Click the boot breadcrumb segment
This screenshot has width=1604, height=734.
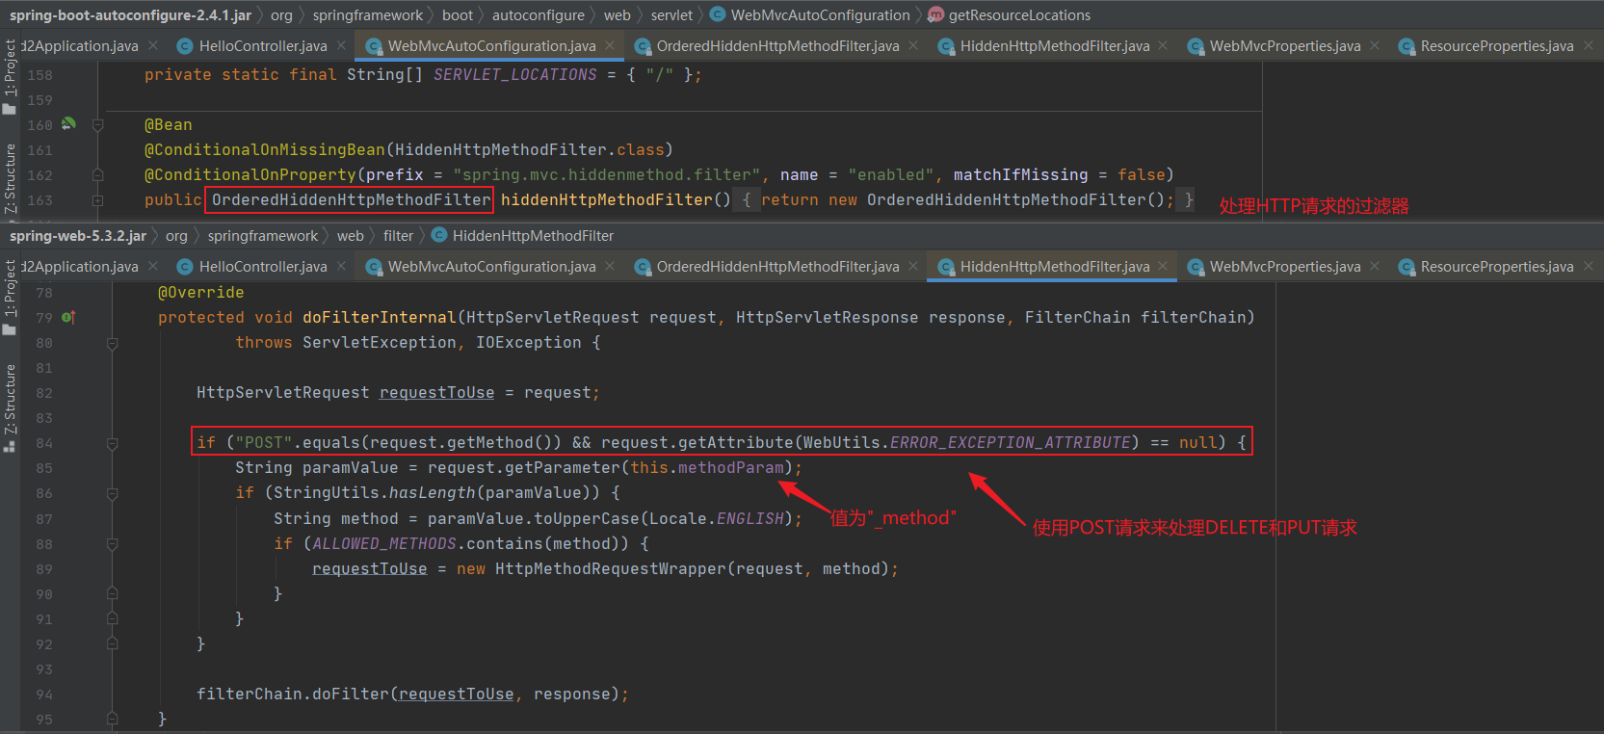pos(458,14)
